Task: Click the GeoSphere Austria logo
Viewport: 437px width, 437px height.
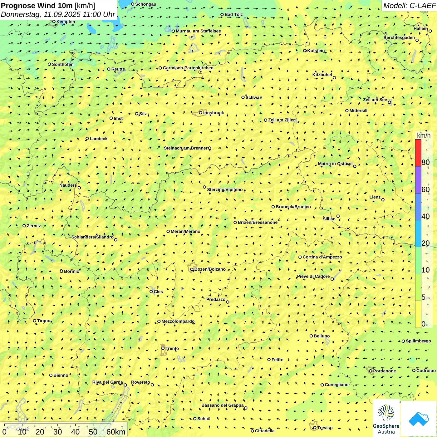Action: pos(386,418)
